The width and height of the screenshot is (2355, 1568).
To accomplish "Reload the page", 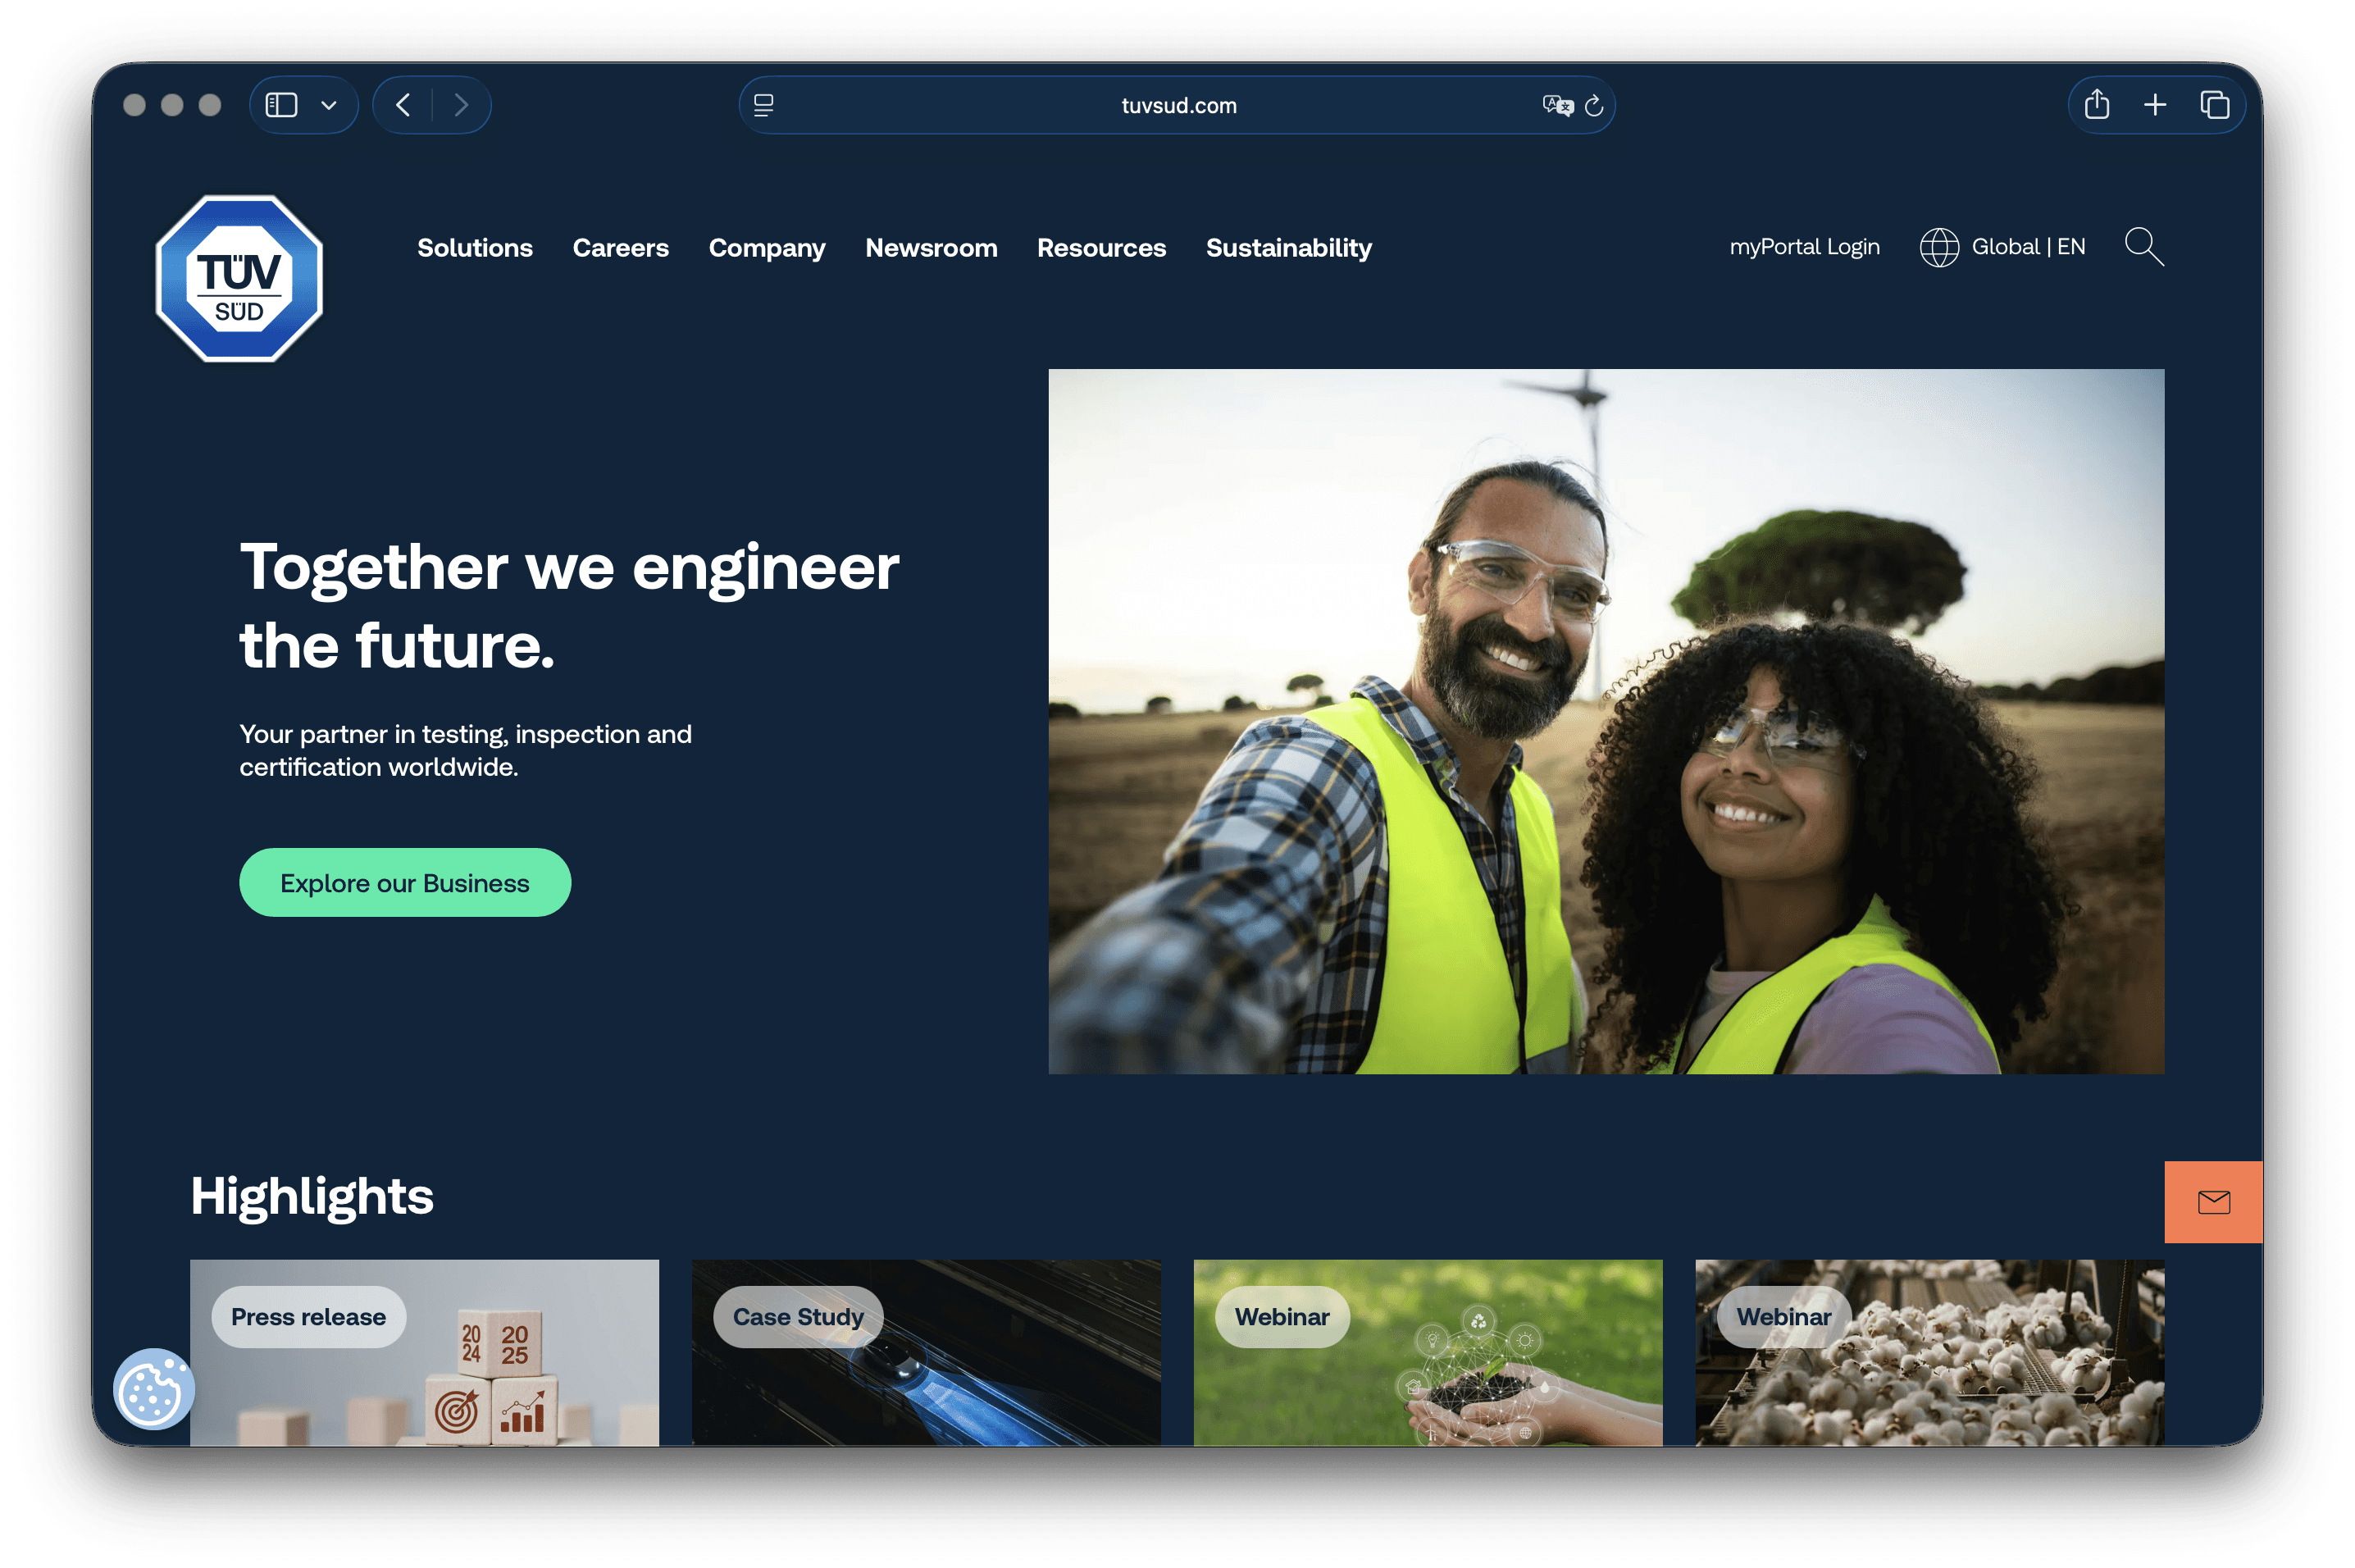I will coord(1594,106).
